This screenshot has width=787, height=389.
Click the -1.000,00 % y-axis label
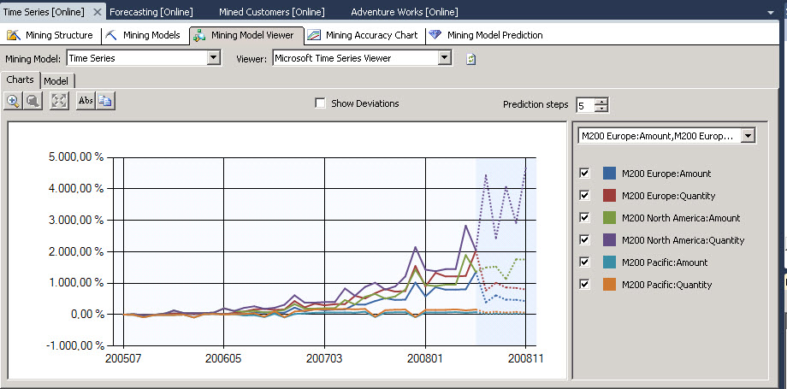[74, 346]
